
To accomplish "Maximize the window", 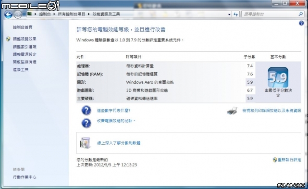I will (x=285, y=3).
